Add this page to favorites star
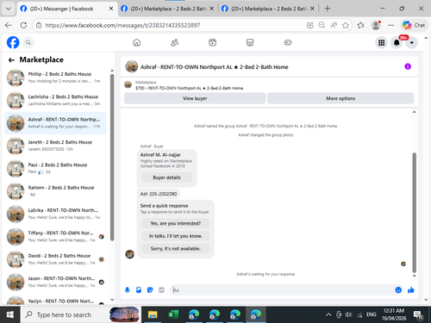 (346, 25)
